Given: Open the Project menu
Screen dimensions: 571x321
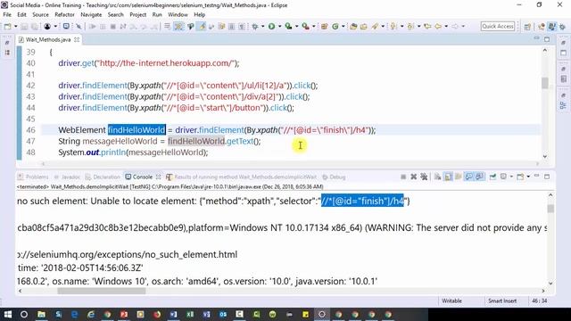Looking at the screenshot, I should (x=137, y=14).
